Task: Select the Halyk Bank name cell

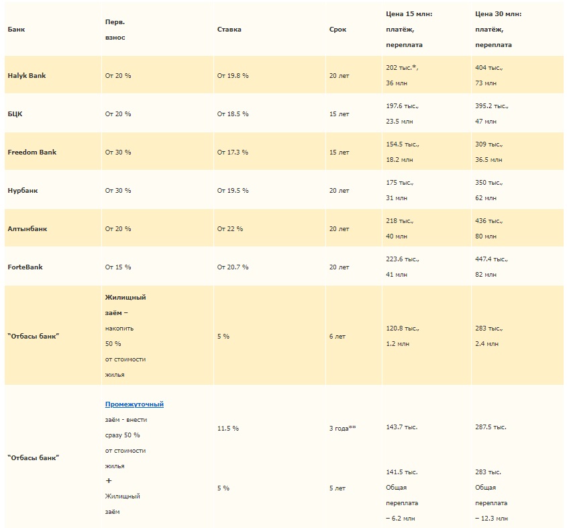Action: tap(27, 76)
